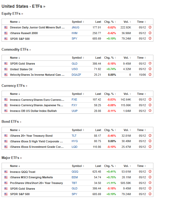
Task: Click the flag icon beside ProShares UltraShort 20+ Year Treasury
Action: [6, 183]
